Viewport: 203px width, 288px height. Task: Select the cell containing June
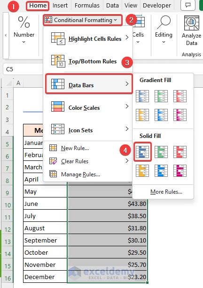[x=45, y=204]
